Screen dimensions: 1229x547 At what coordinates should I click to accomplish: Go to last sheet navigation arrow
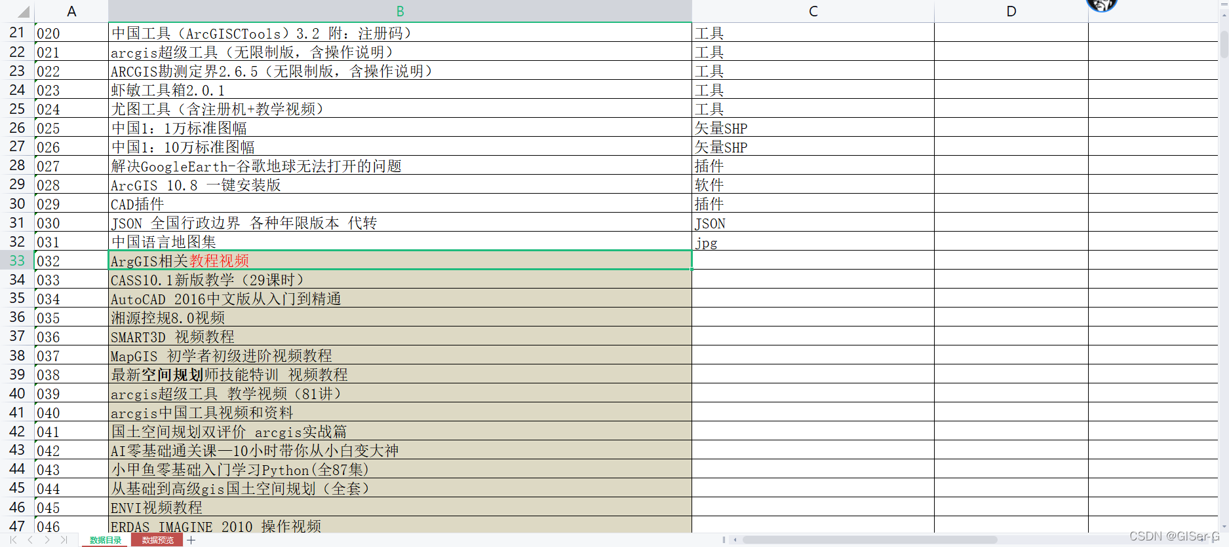coord(64,540)
